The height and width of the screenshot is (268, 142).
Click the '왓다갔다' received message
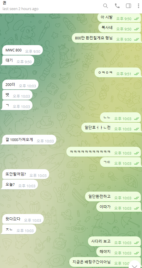click(x=23, y=219)
